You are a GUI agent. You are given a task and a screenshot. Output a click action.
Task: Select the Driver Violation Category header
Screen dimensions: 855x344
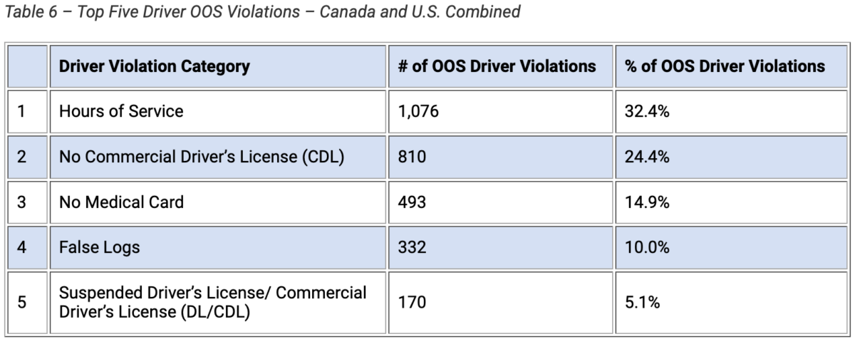pyautogui.click(x=154, y=66)
